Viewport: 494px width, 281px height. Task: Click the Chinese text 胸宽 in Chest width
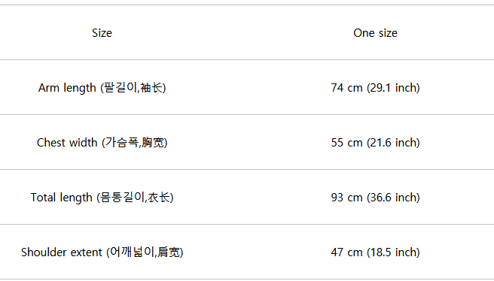tap(153, 143)
